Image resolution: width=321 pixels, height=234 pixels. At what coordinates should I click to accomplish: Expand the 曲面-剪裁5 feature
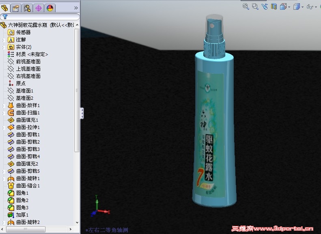[3, 172]
